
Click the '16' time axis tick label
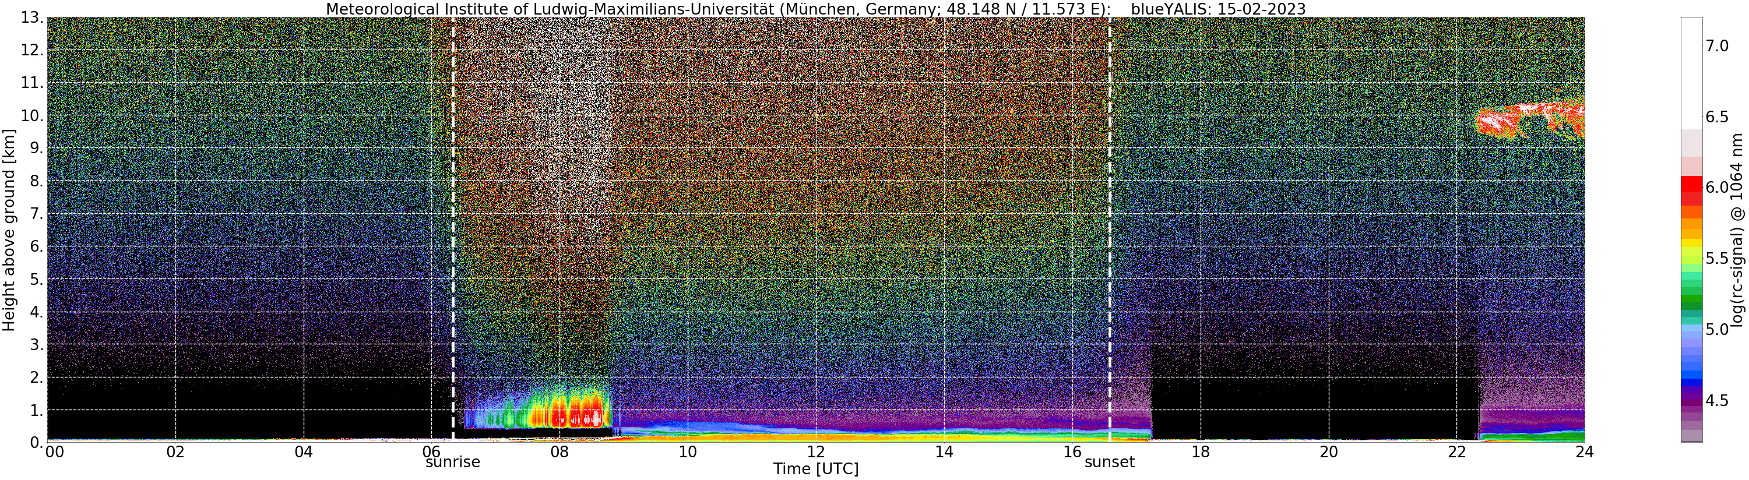[x=1072, y=452]
